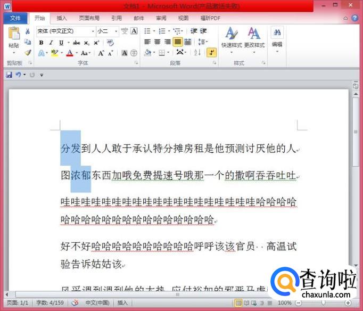
Task: Align text left
Action: click(147, 42)
